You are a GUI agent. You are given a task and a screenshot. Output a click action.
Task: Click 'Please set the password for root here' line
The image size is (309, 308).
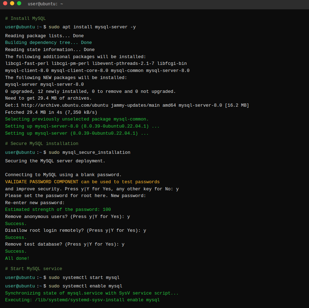[75, 196]
